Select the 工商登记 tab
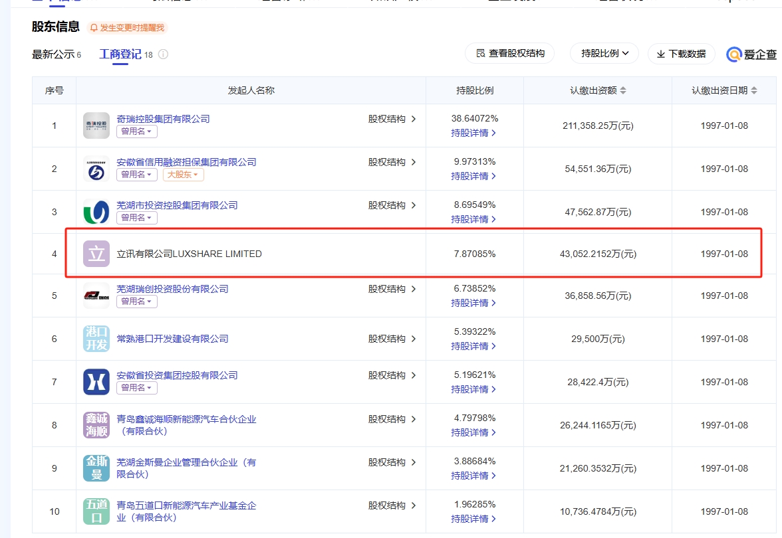The image size is (782, 538). coord(120,54)
